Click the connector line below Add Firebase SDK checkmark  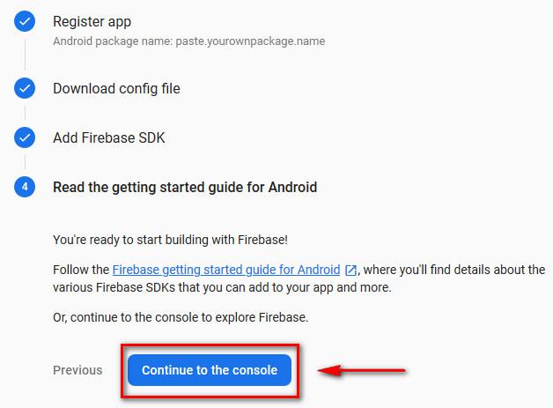pyautogui.click(x=25, y=162)
